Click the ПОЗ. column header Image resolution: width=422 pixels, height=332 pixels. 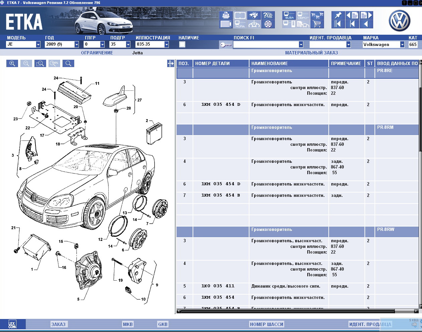click(x=185, y=63)
